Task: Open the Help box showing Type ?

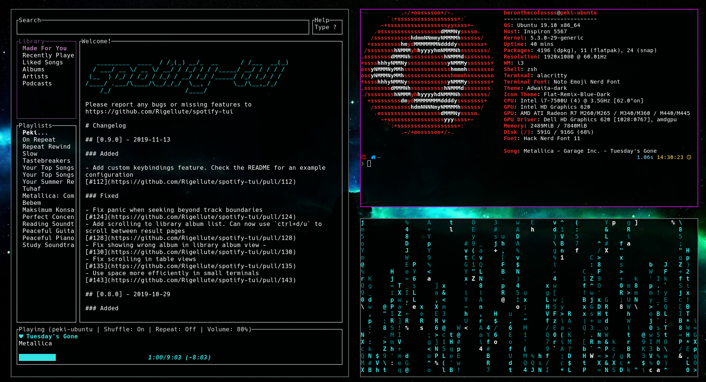Action: 327,27
